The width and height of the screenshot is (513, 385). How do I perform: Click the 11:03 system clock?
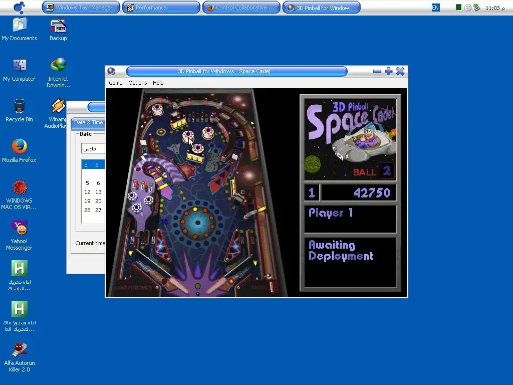tap(495, 8)
